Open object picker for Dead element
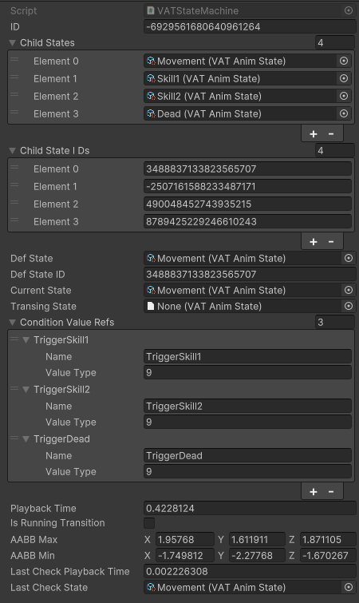359x603 pixels. coord(344,113)
